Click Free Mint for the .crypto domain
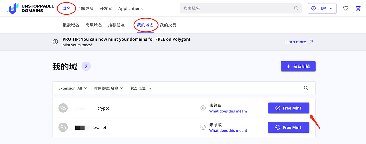The image size is (366, 144). (289, 108)
